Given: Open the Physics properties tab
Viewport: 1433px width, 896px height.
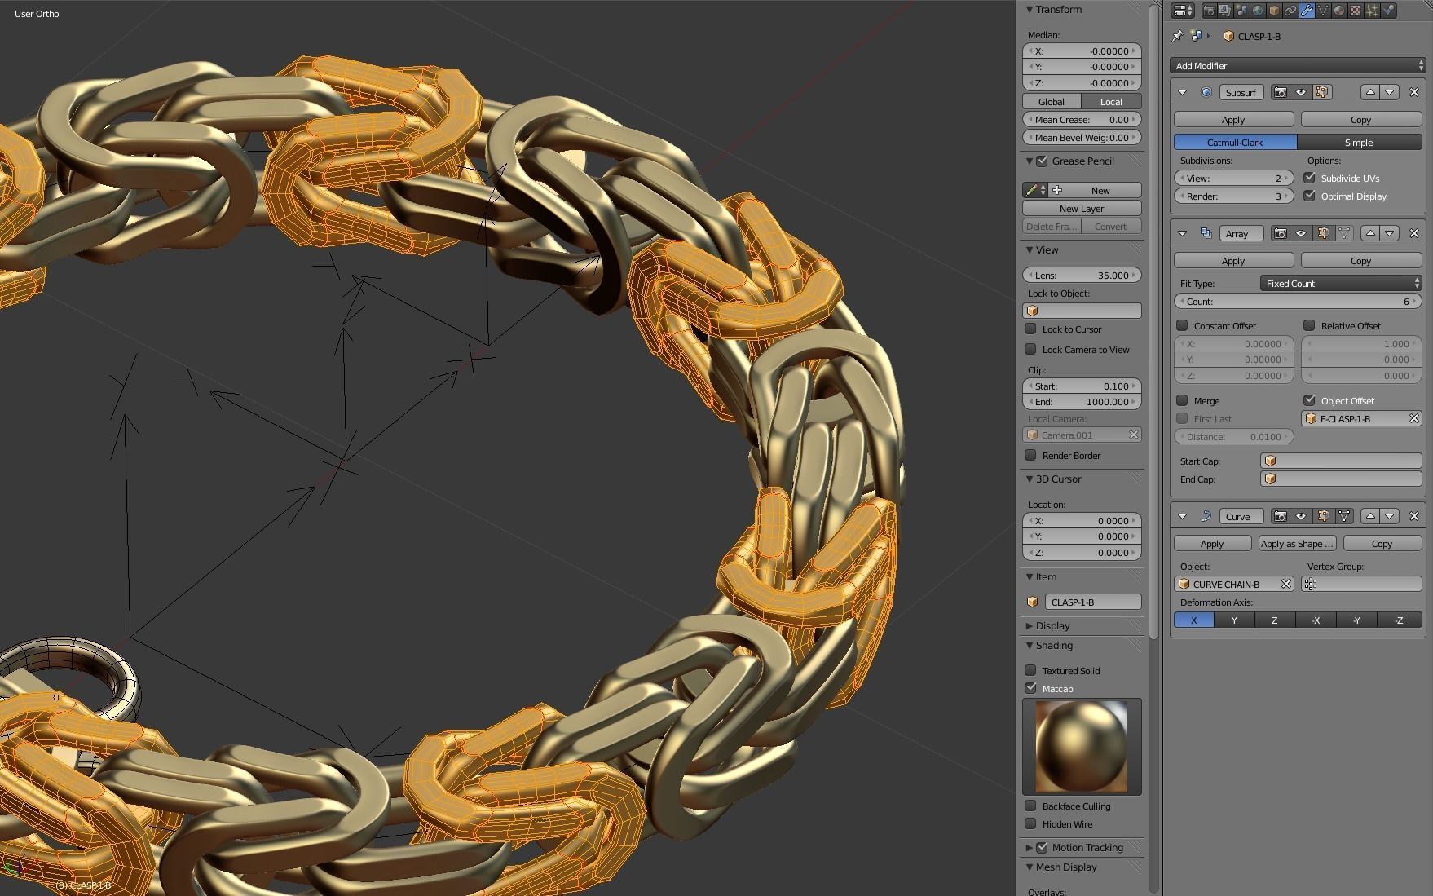Looking at the screenshot, I should [x=1388, y=11].
